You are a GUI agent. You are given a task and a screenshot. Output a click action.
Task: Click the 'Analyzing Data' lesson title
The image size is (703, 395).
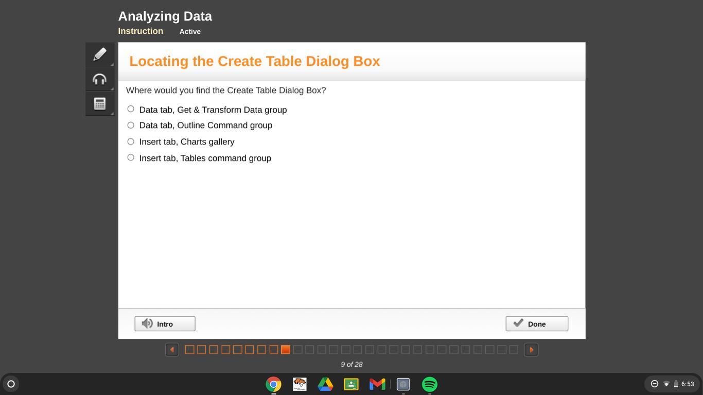coord(165,16)
